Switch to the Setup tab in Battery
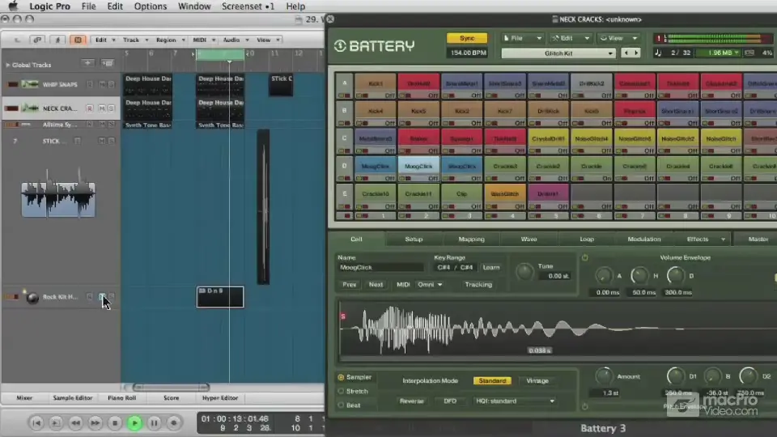This screenshot has width=777, height=437. 414,239
